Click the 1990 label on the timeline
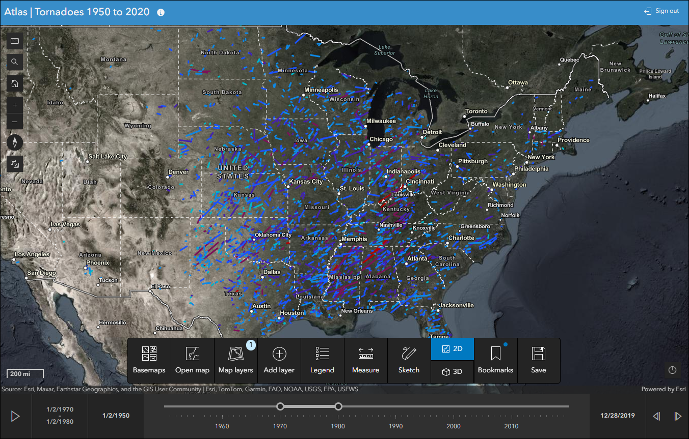Screen dimensions: 689x439 pyautogui.click(x=396, y=426)
